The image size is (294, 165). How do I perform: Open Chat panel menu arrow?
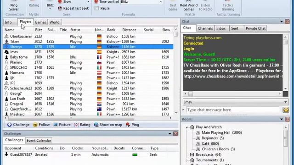282,22
